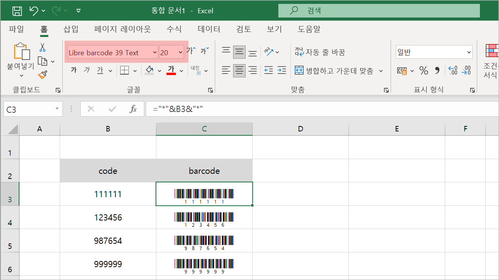Select all cells with the corner triangle
Image resolution: width=499 pixels, height=280 pixels.
point(13,129)
